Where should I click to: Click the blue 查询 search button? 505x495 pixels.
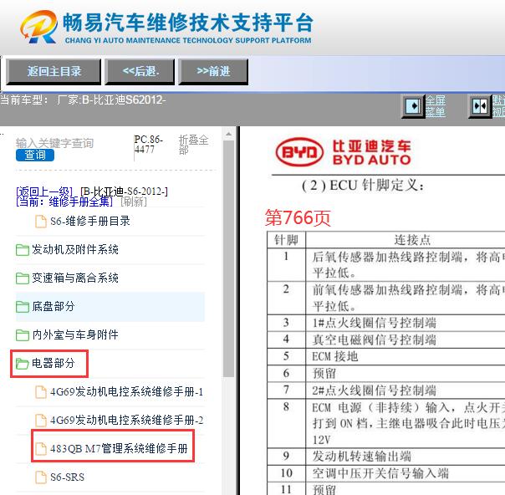[35, 156]
